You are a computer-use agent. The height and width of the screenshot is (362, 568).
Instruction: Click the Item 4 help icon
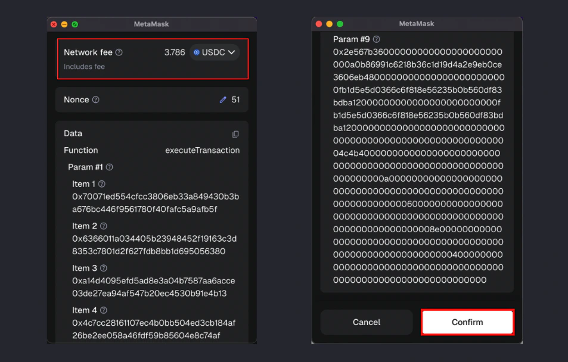click(104, 310)
